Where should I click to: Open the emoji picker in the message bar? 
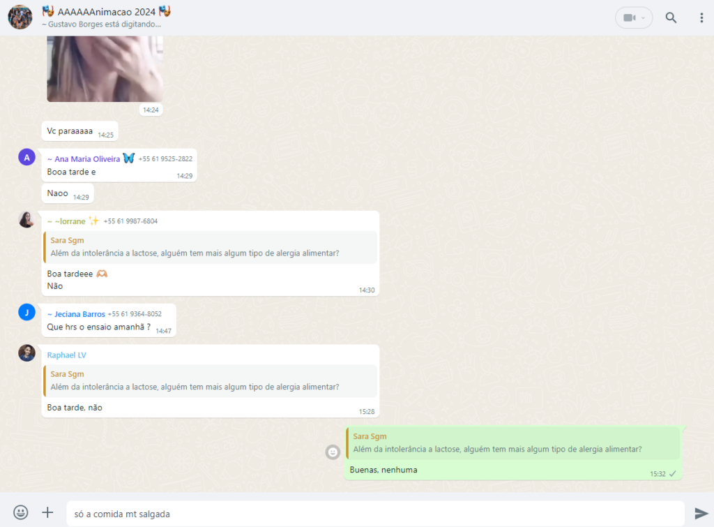(x=20, y=512)
